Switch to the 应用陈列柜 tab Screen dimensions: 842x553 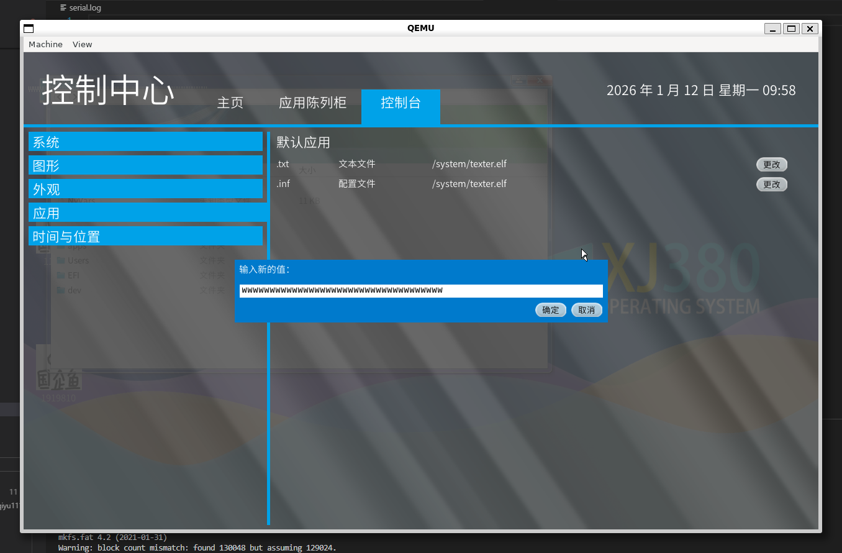tap(312, 103)
